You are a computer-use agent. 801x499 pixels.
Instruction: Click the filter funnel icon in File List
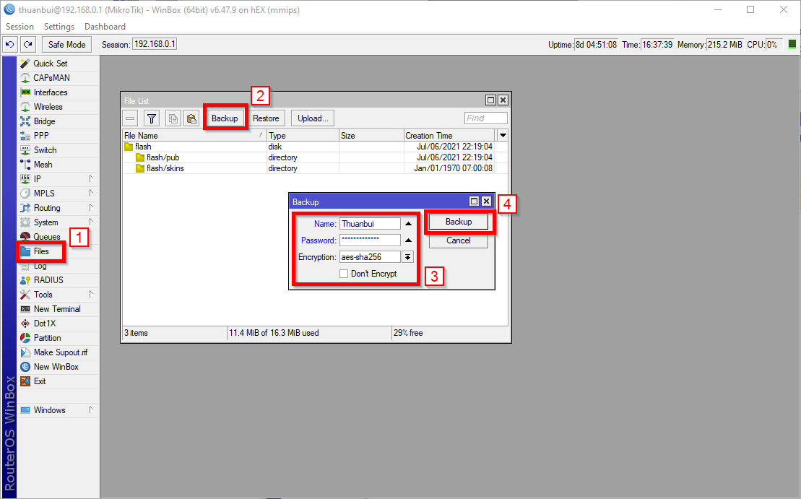152,118
